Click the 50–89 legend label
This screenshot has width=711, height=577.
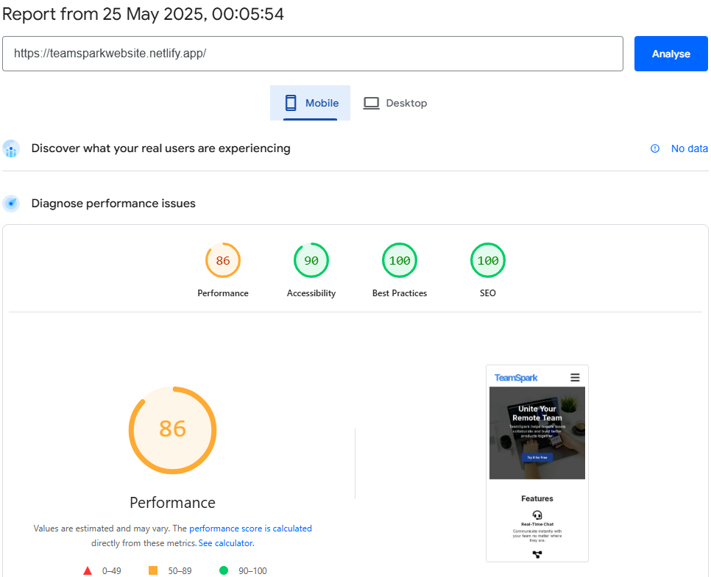[x=180, y=570]
